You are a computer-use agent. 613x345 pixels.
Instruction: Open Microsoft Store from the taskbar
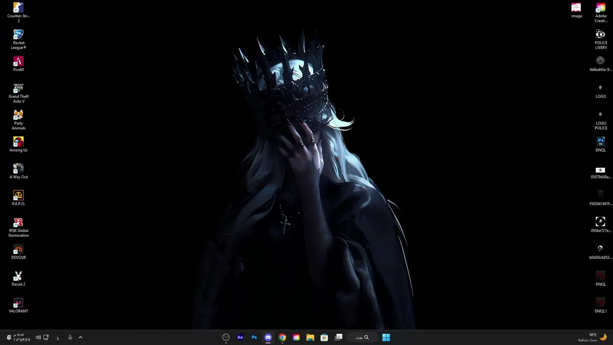(x=324, y=337)
